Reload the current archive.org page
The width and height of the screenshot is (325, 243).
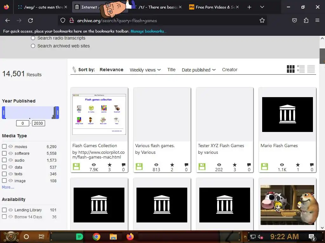click(x=30, y=21)
